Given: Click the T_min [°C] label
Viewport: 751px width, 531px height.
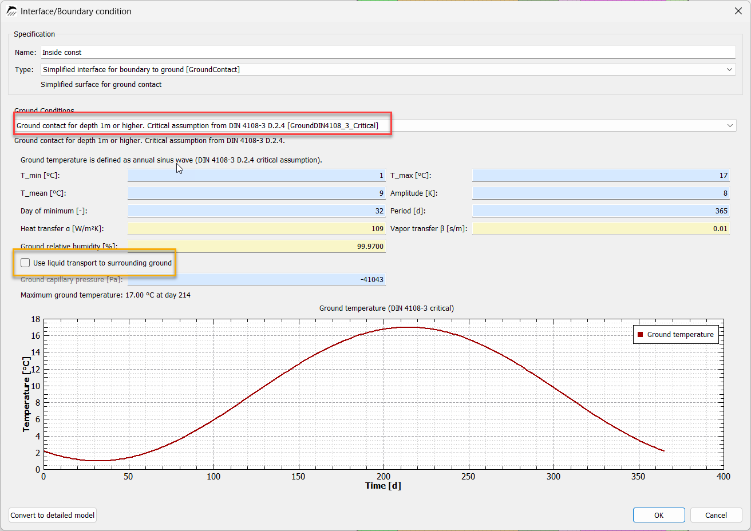Looking at the screenshot, I should pos(40,176).
